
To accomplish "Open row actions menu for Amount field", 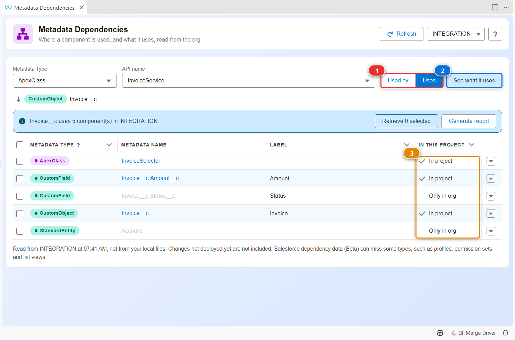I will coord(491,179).
